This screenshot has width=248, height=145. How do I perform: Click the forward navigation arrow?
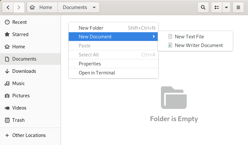coord(19,7)
